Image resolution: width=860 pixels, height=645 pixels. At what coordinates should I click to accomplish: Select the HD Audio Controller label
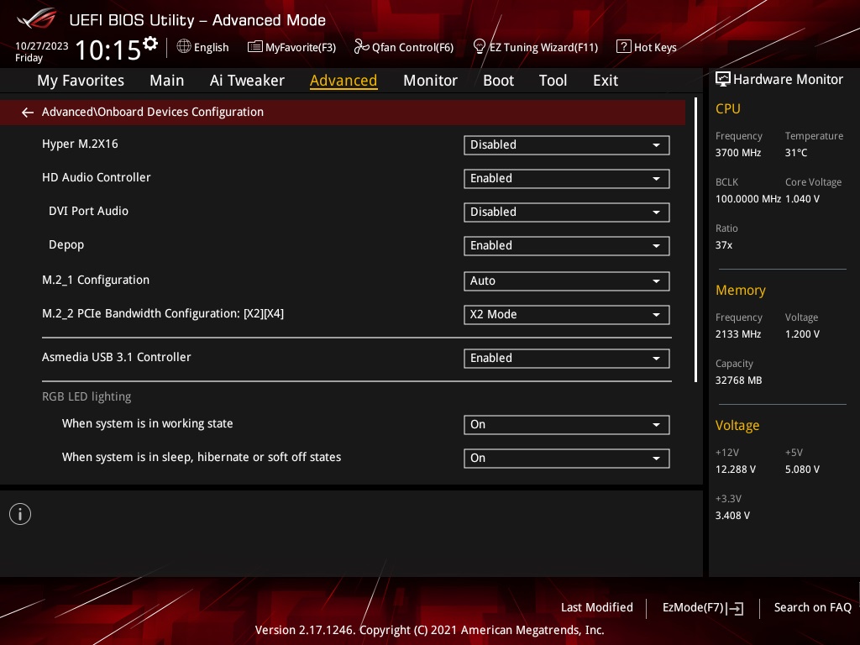click(x=96, y=177)
